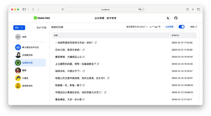Click the localhost address bar
Viewport: 211px width, 116px height.
click(105, 9)
